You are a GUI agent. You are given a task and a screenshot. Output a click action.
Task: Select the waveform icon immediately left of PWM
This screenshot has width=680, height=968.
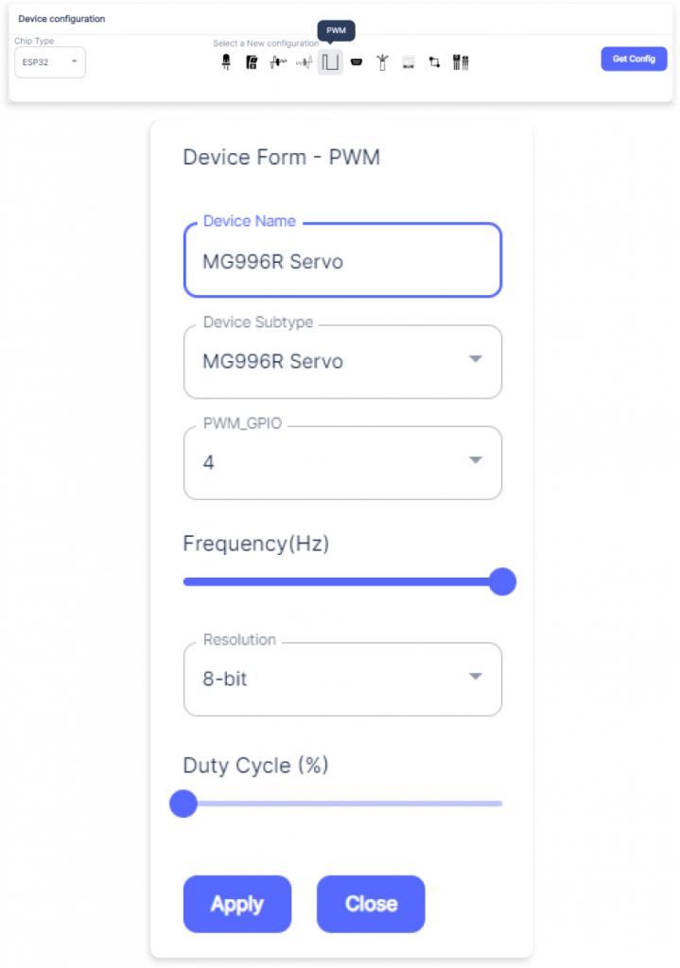point(304,62)
